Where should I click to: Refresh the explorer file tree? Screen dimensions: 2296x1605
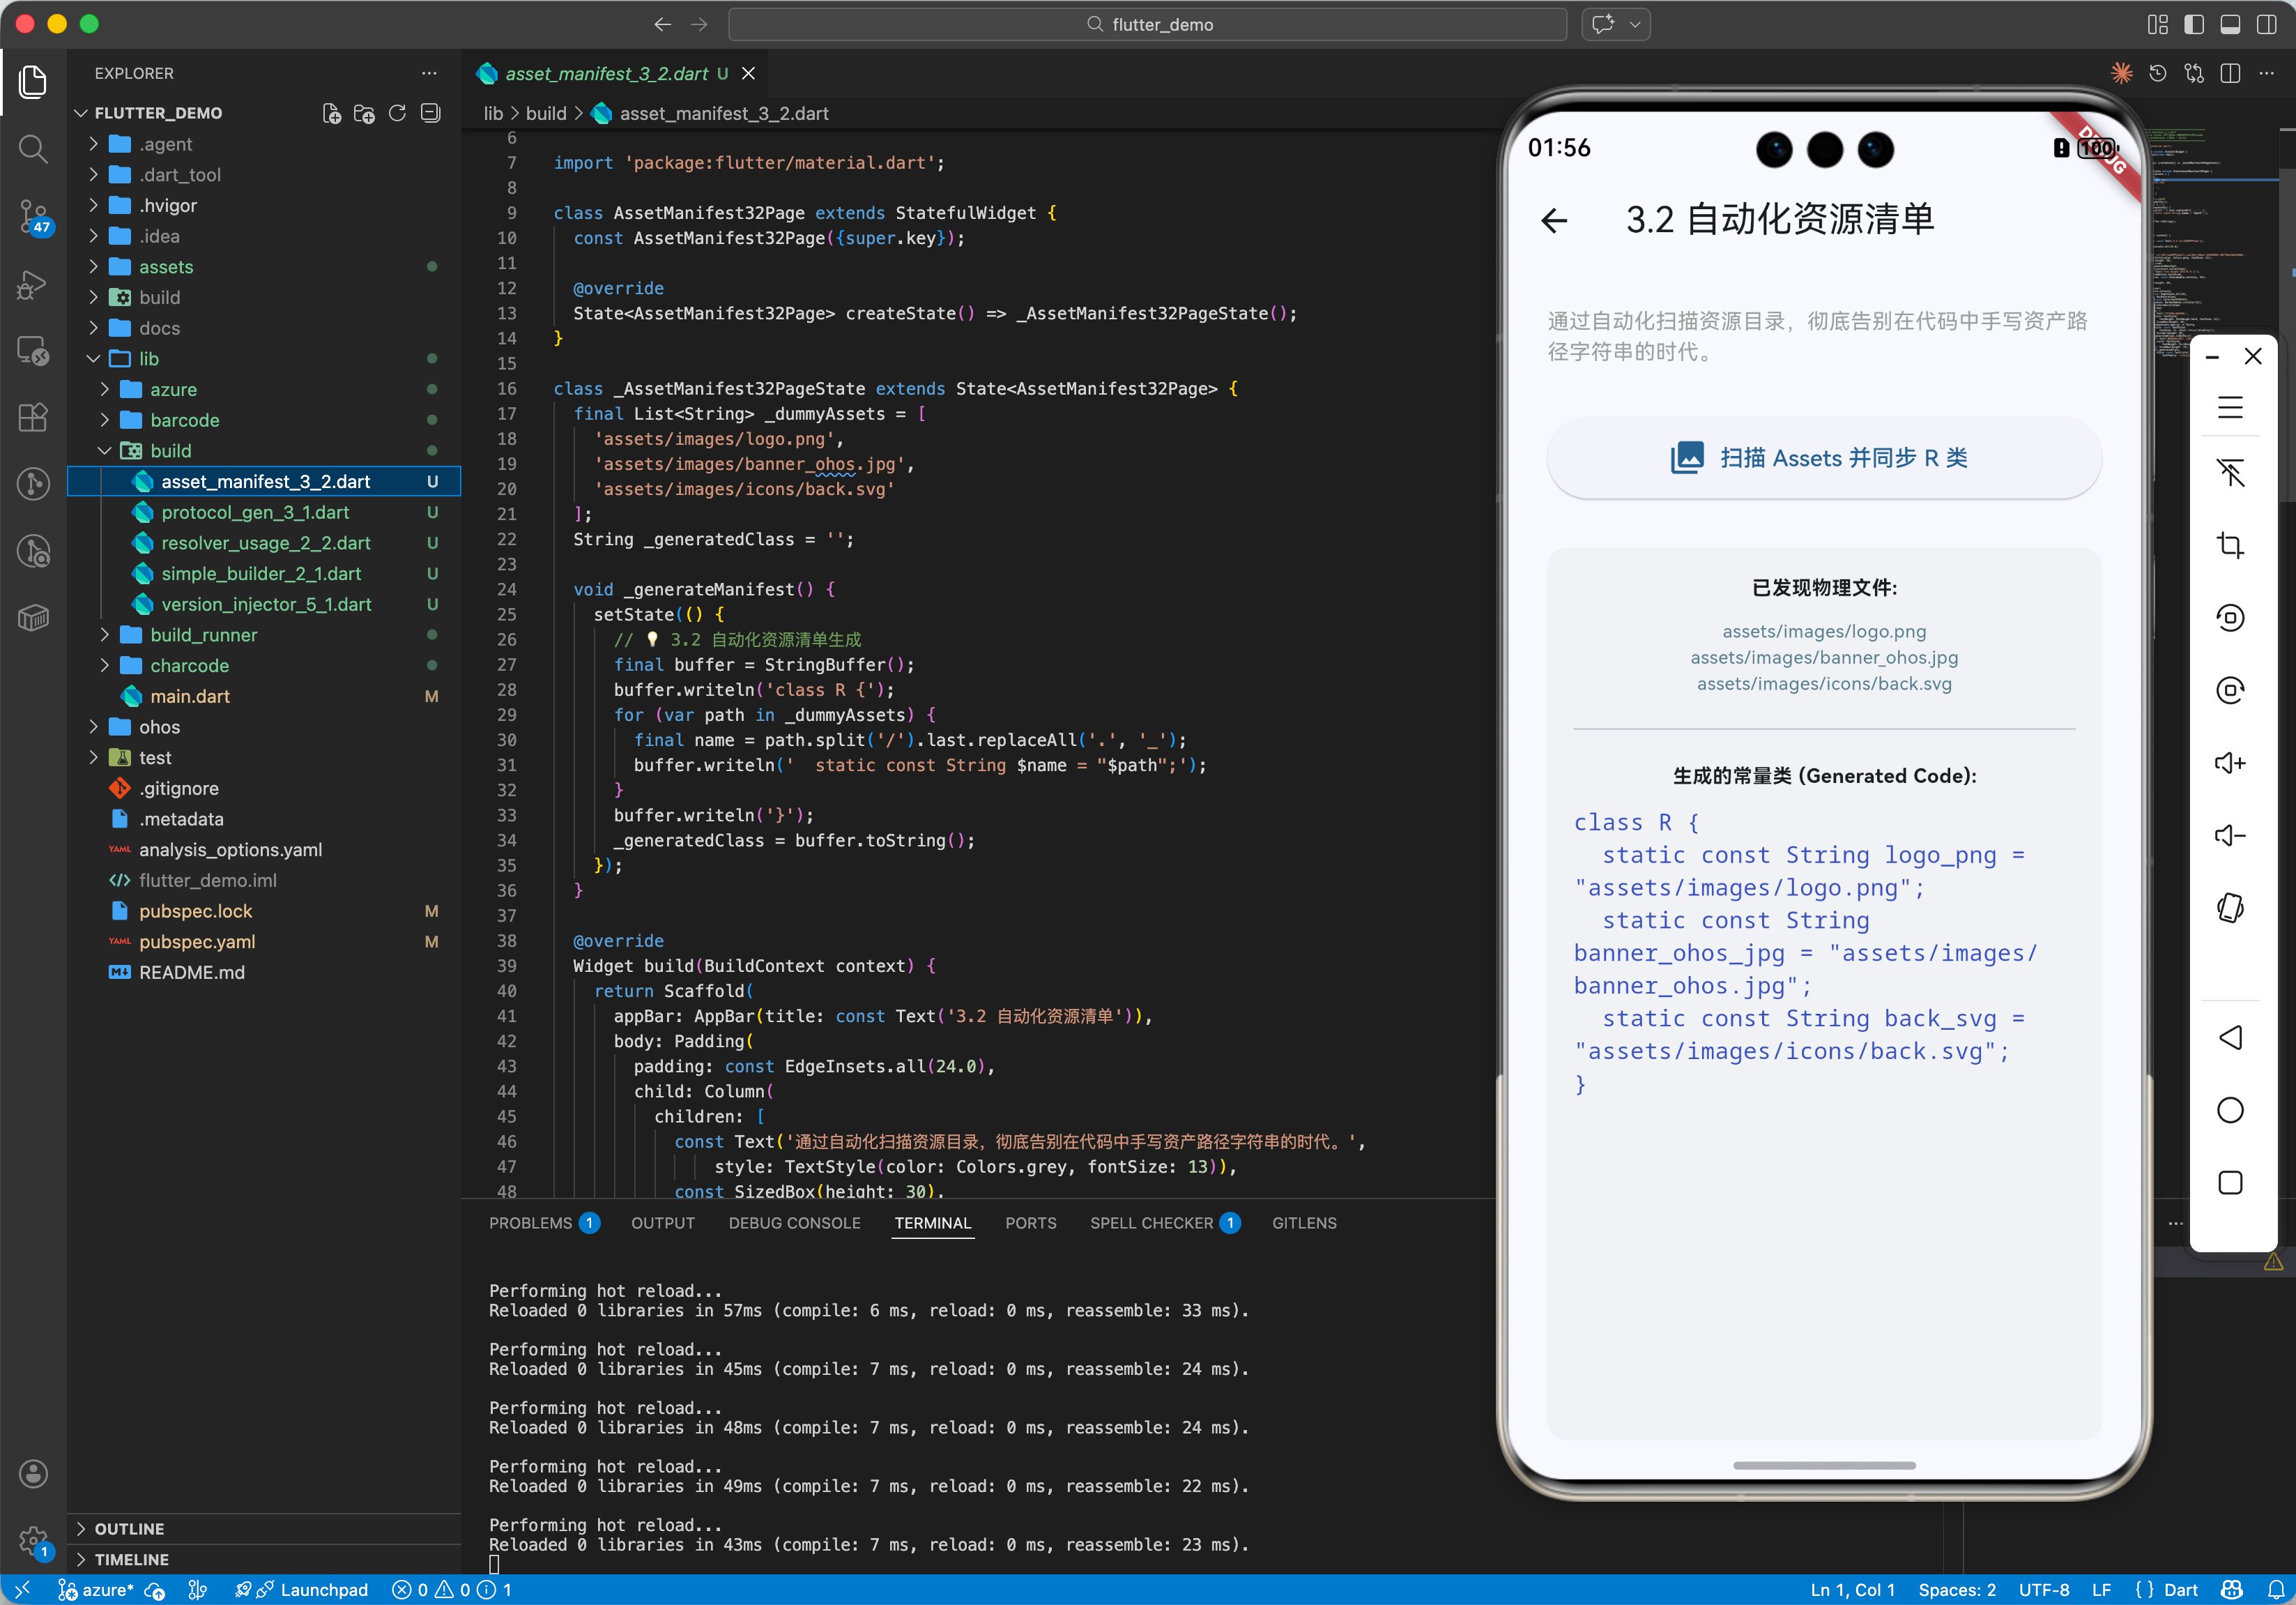point(397,113)
